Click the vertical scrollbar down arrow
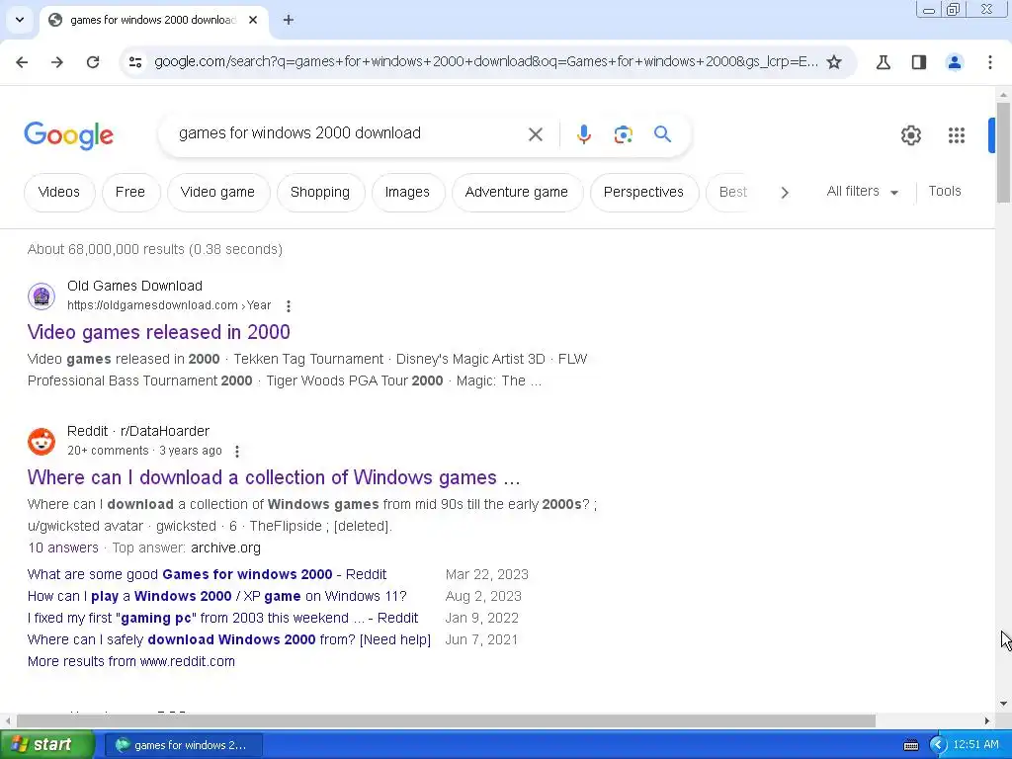Image resolution: width=1012 pixels, height=759 pixels. tap(1003, 704)
